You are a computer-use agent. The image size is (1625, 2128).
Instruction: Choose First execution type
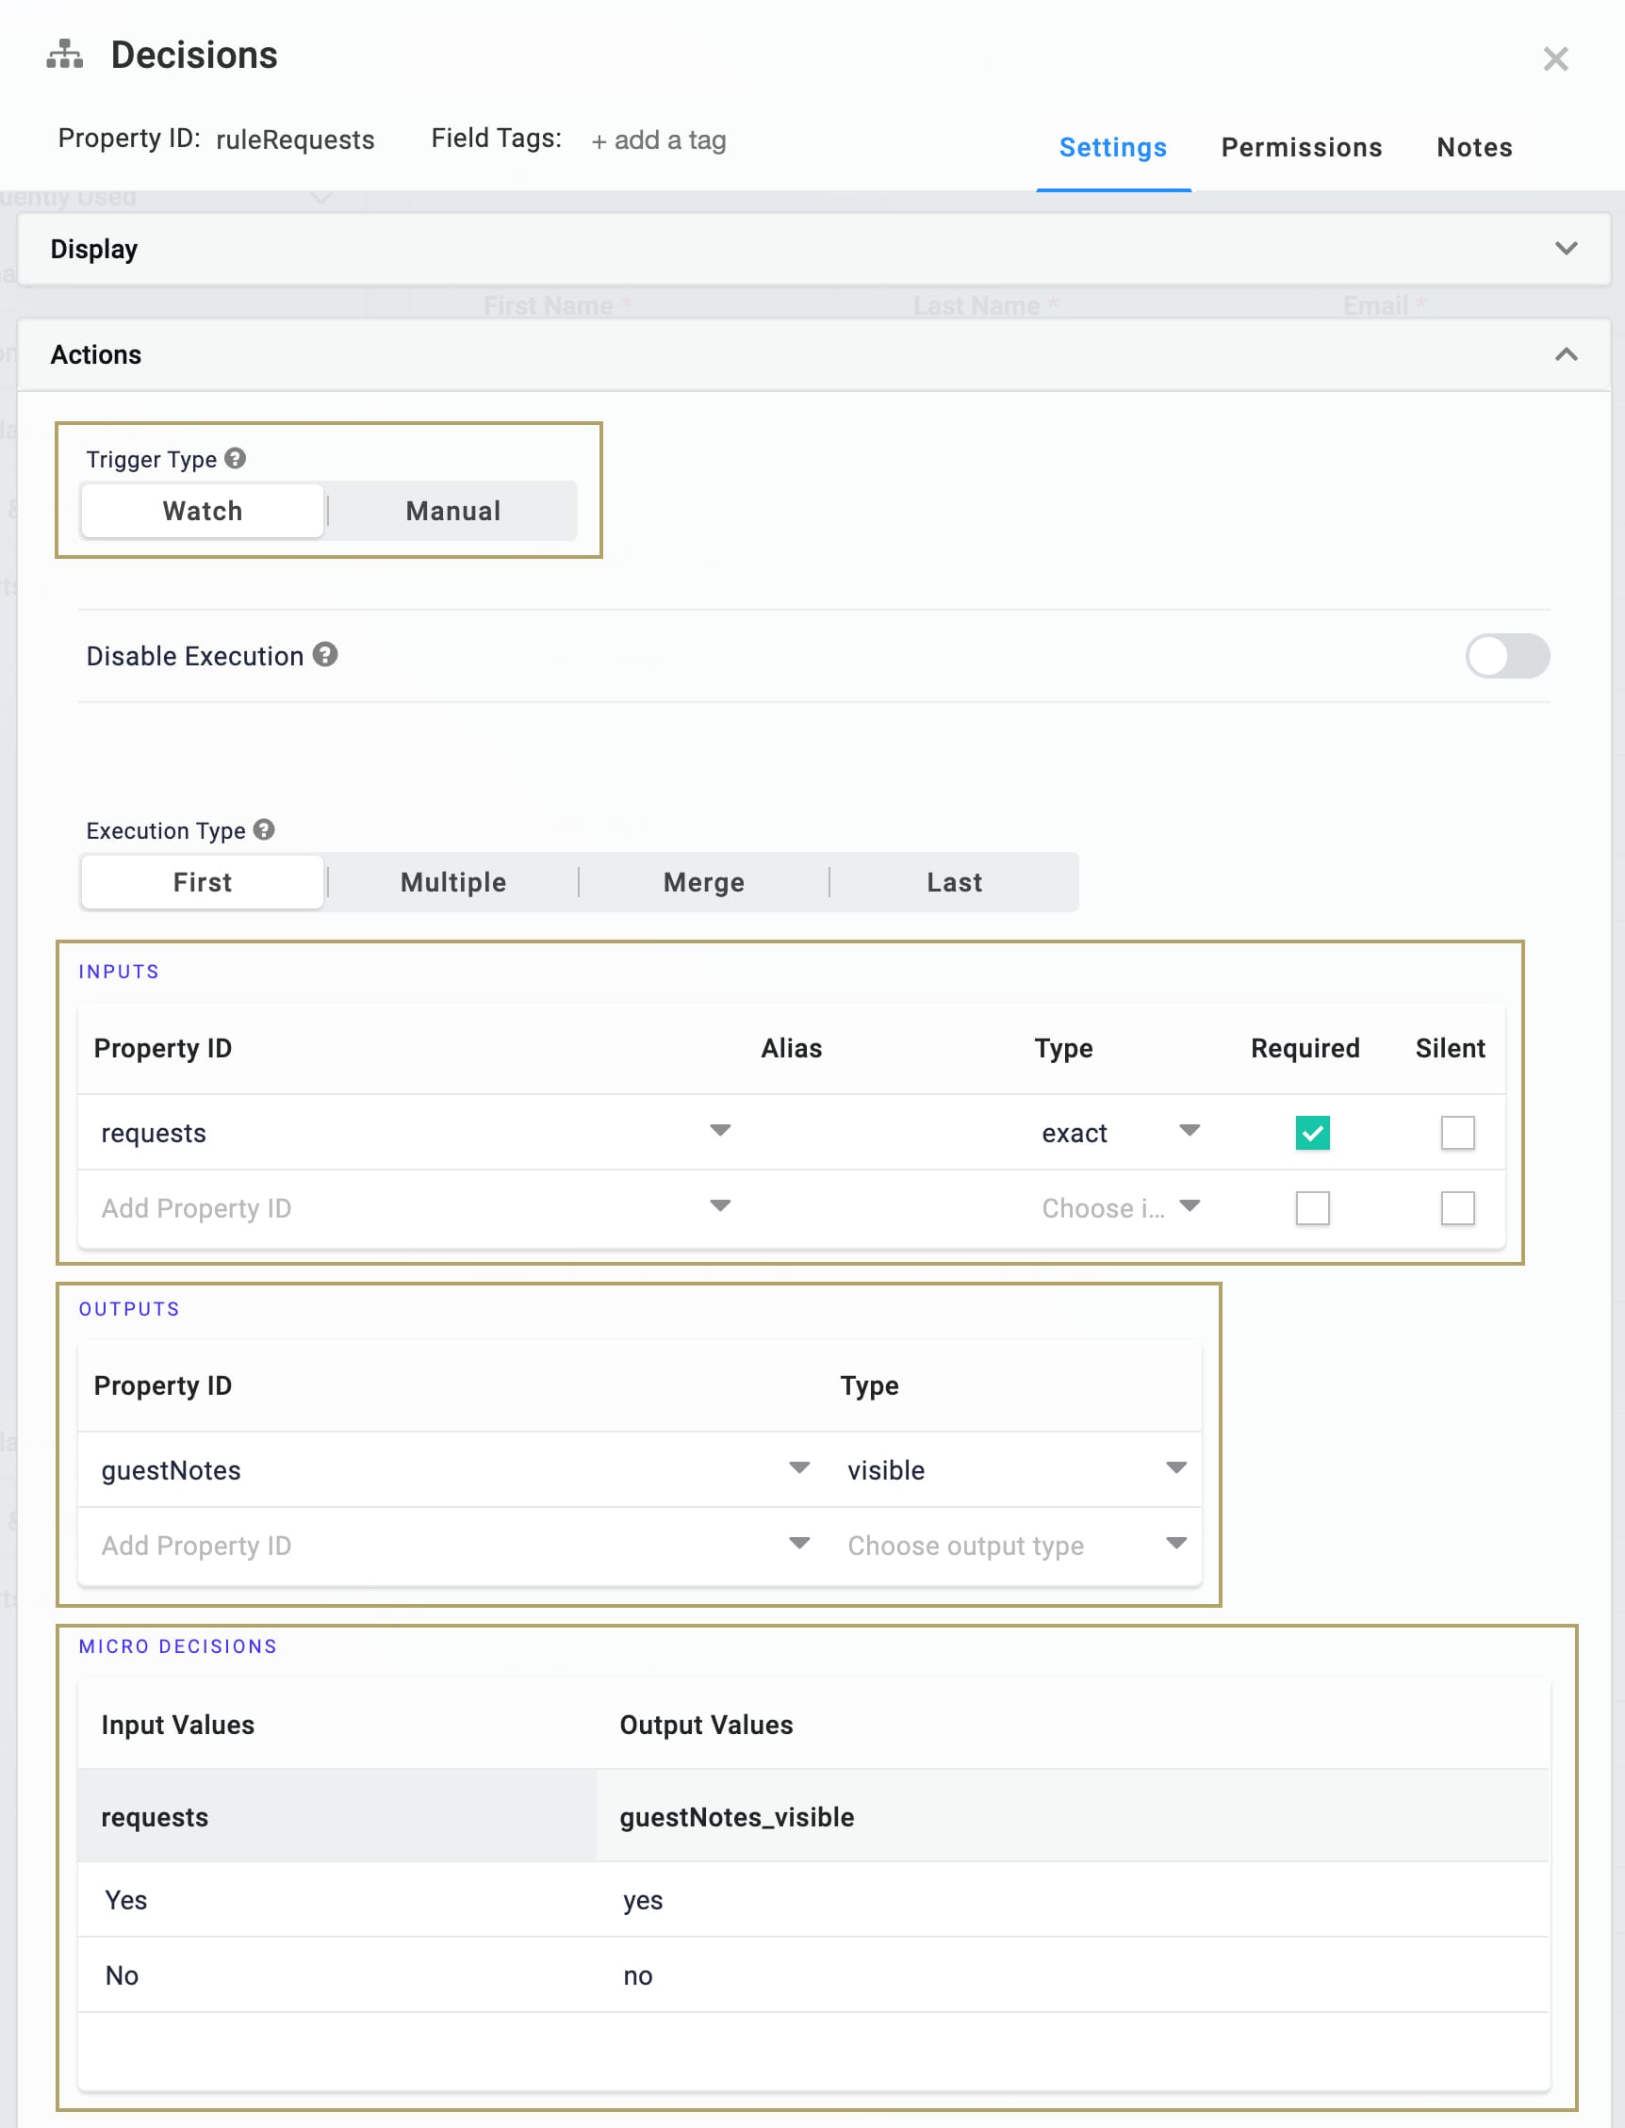coord(202,882)
